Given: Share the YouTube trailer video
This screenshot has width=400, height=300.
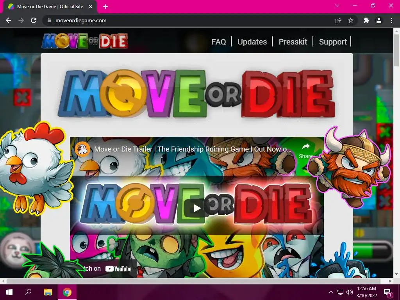Looking at the screenshot, I should (x=305, y=150).
